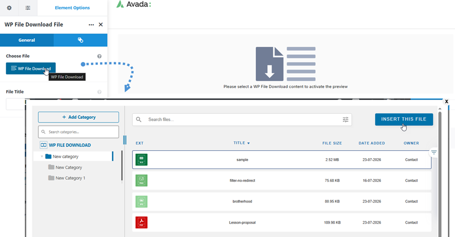Click the 80.95 KB size cell
455x237 pixels.
point(332,202)
